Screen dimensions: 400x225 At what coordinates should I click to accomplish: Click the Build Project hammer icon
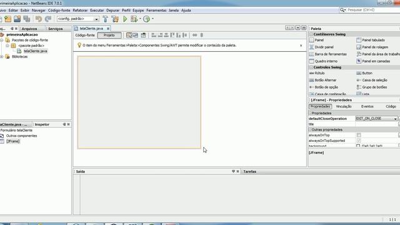coord(105,19)
